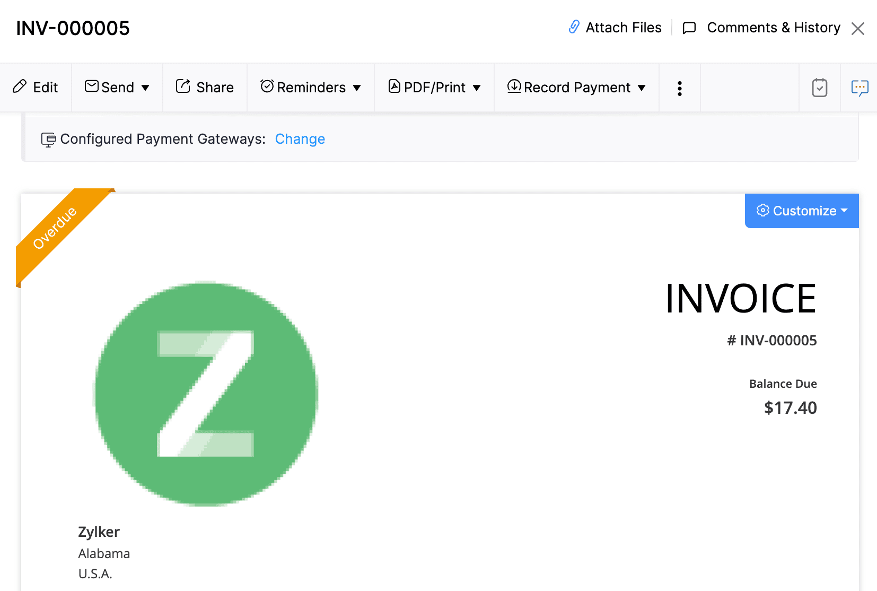Screen dimensions: 877x591
Task: Expand the Reminders dropdown
Action: tap(357, 88)
